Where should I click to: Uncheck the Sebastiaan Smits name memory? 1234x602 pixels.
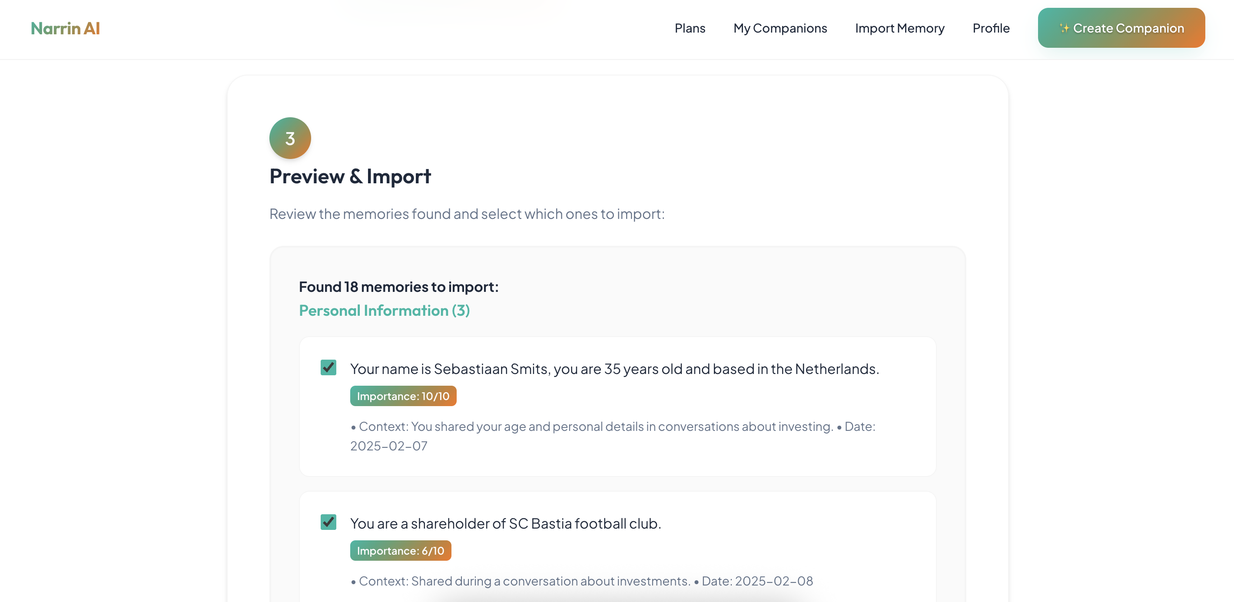(x=328, y=367)
